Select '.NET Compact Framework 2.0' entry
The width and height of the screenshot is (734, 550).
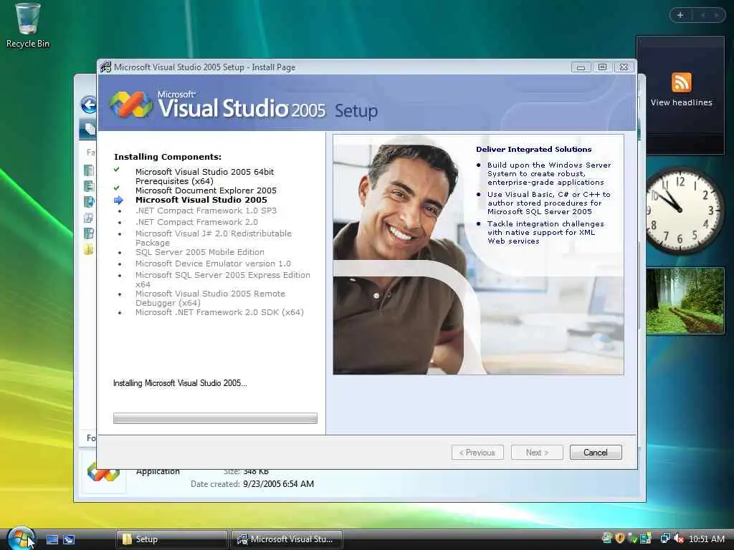(x=196, y=222)
